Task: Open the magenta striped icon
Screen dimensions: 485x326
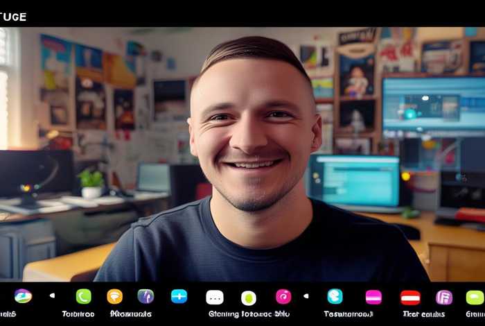Action: coord(373,297)
